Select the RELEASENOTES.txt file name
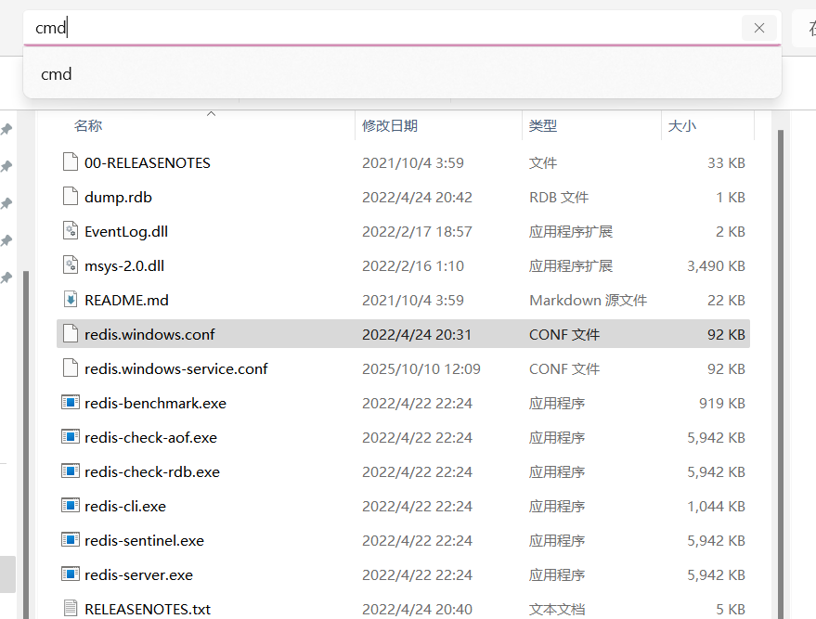The image size is (816, 619). tap(148, 609)
